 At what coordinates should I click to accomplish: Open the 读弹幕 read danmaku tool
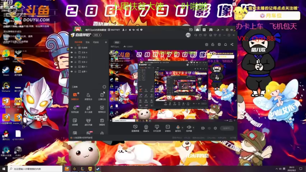point(75,122)
